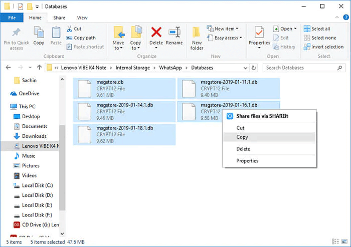
Task: Click the navigation pane scrollbar thumb
Action: (62, 167)
